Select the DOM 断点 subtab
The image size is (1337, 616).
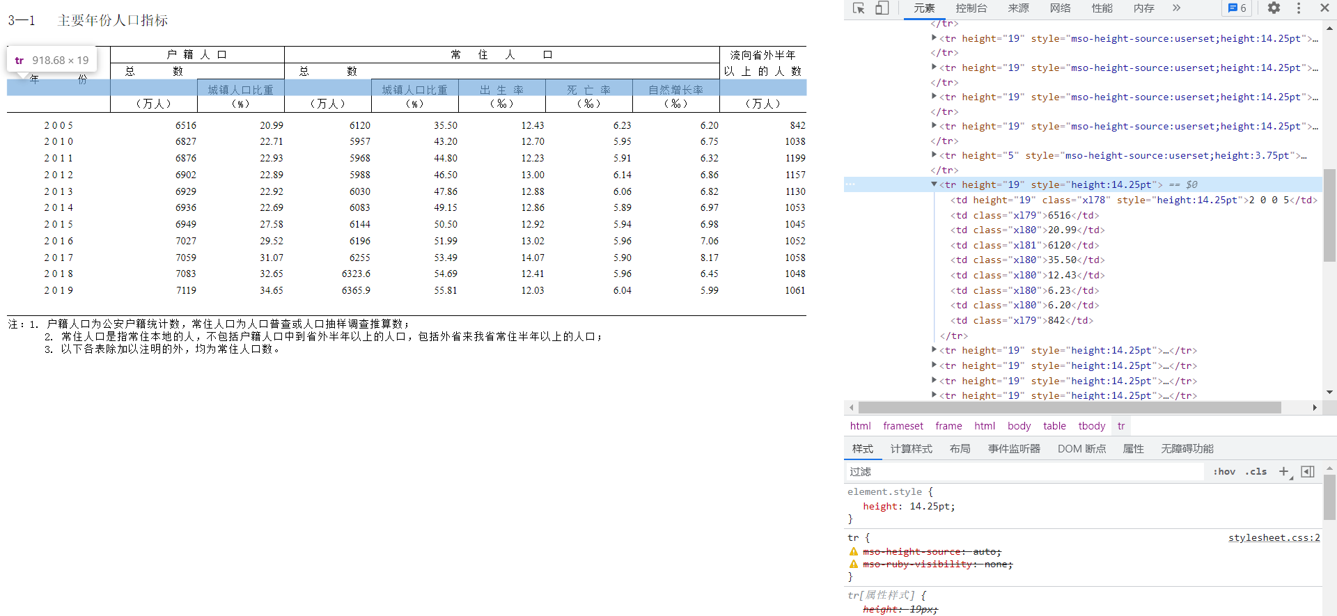point(1081,449)
